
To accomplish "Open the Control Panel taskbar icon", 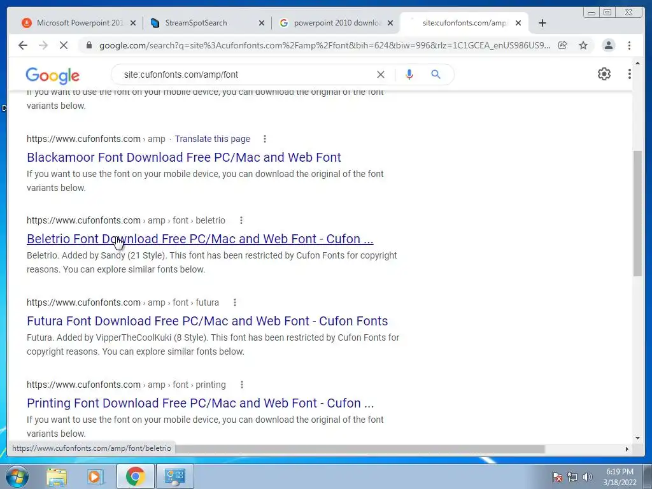I will [x=175, y=476].
